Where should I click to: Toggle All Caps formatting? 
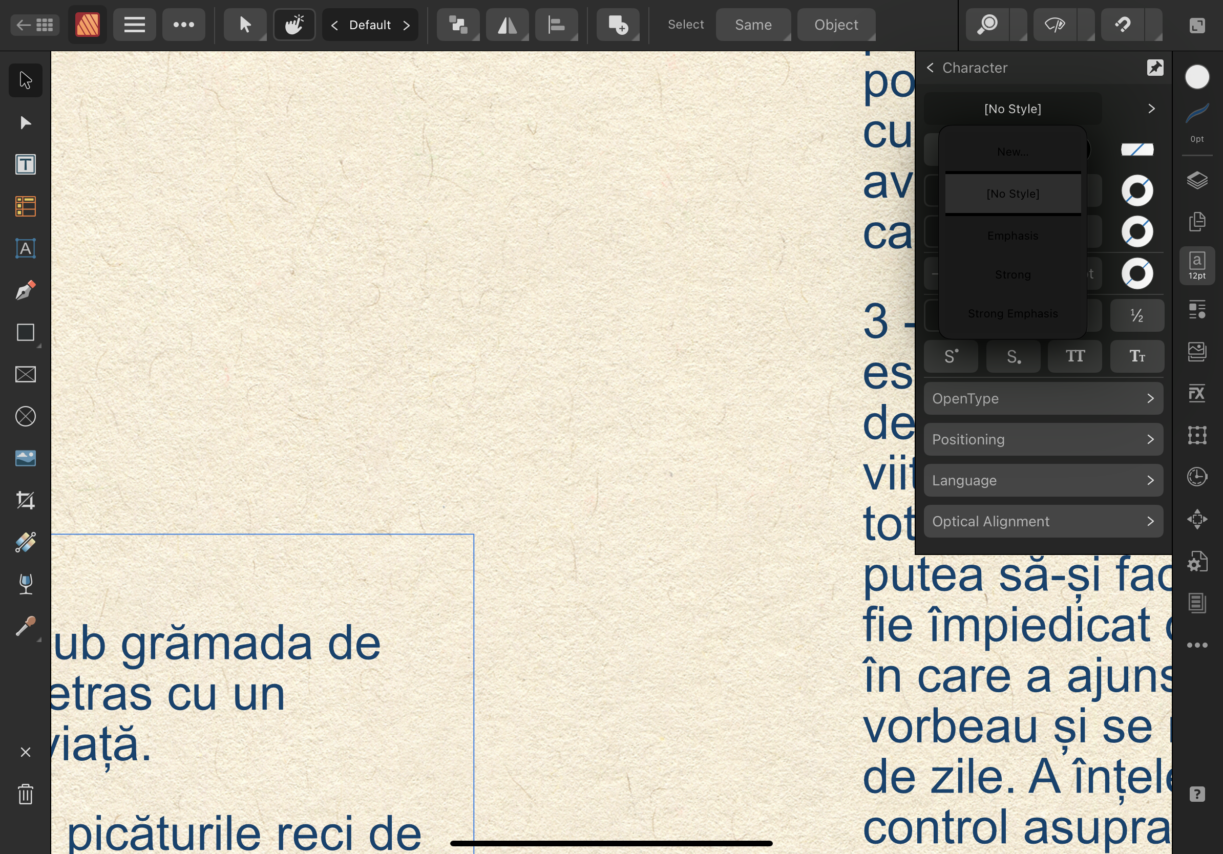point(1075,356)
